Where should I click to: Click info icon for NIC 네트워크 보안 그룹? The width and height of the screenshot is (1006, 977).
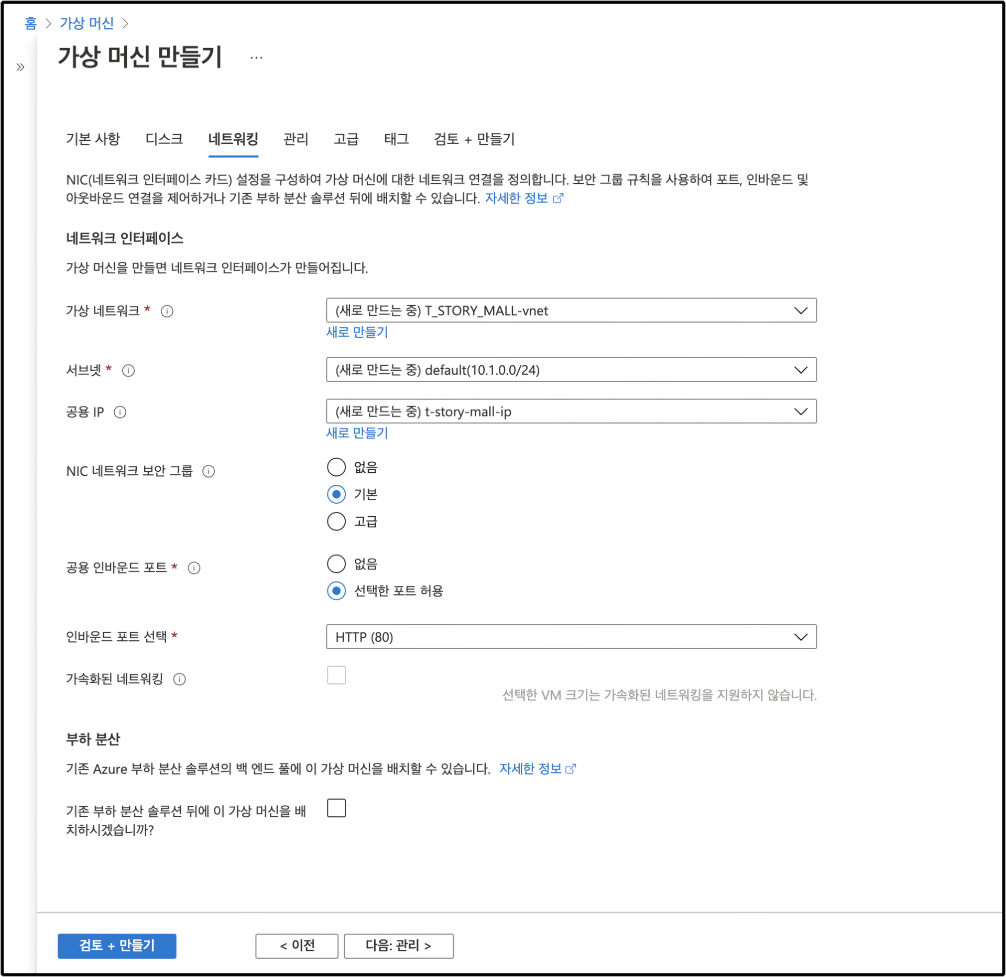[209, 472]
